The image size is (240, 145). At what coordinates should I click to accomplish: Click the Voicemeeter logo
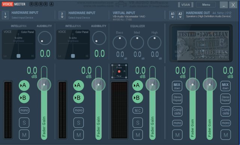pos(13,4)
